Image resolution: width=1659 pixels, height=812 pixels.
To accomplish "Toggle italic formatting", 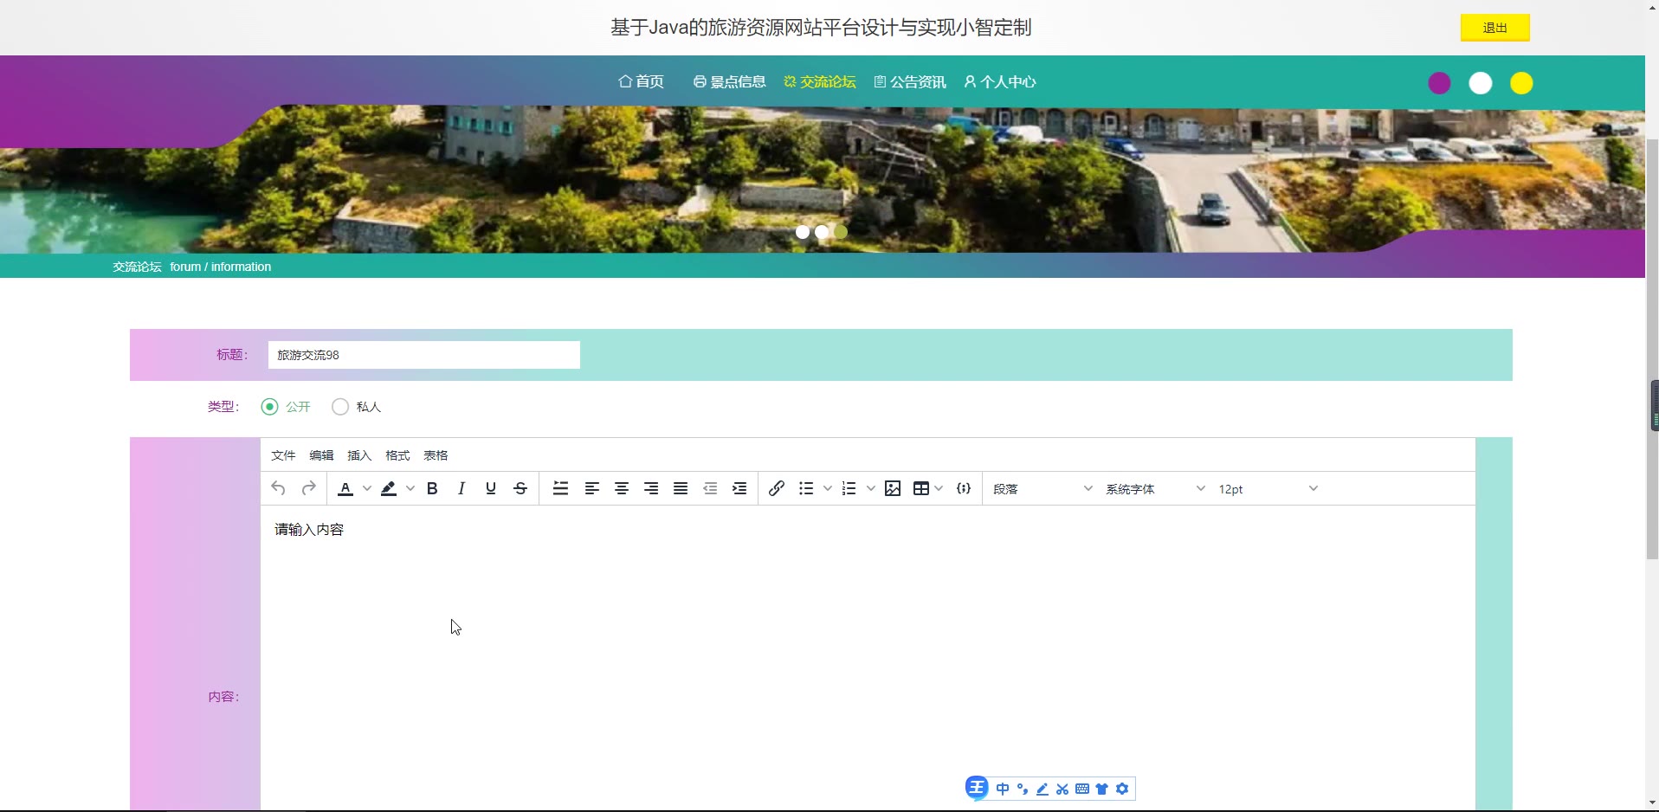I will tap(462, 489).
